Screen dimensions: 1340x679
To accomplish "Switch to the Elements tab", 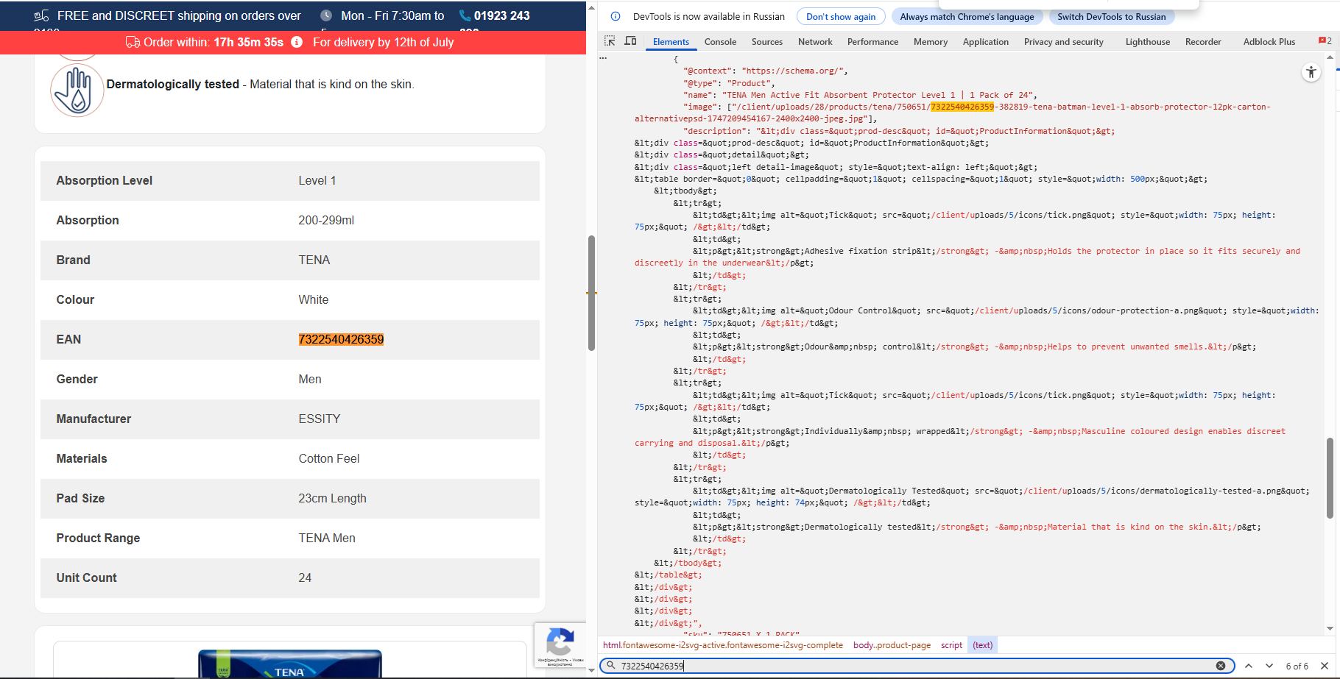I will 671,42.
